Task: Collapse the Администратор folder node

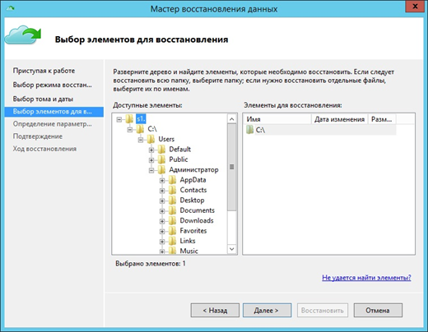Action: click(151, 170)
